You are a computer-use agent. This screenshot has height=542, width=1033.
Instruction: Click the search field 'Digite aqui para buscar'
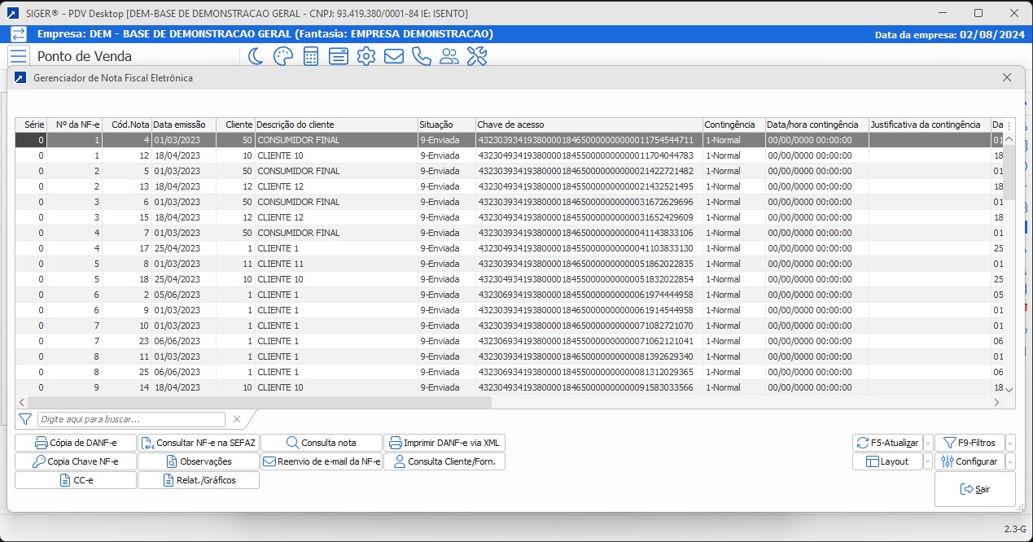(131, 419)
